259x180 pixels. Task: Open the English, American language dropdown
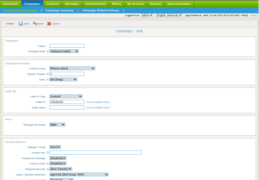(169, 15)
